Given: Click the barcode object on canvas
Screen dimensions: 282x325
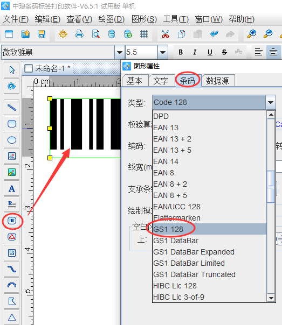Looking at the screenshot, I should coord(85,128).
